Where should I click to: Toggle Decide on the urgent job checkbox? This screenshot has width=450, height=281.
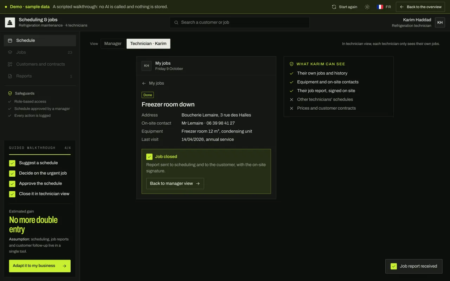[x=12, y=173]
